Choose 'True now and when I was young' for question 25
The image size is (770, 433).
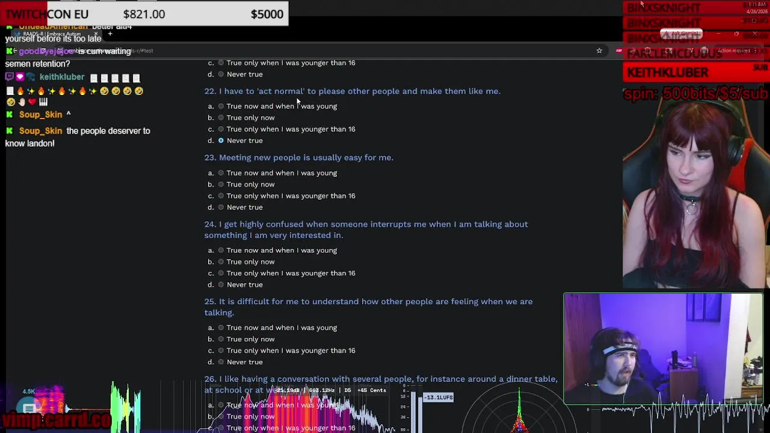pos(221,328)
